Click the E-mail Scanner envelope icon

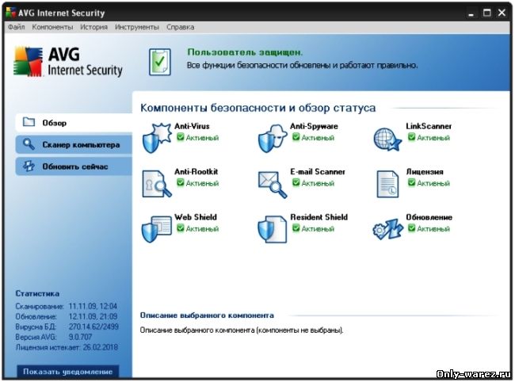[272, 183]
